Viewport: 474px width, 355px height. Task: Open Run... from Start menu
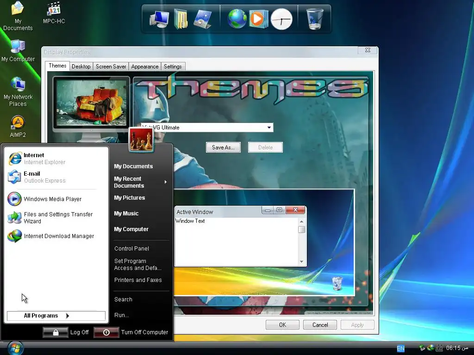tap(122, 315)
